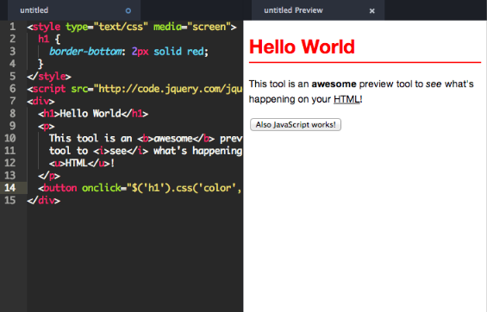Click the closing '</style>' tag on line 5
Viewport: 487px width, 312px height.
click(x=49, y=77)
